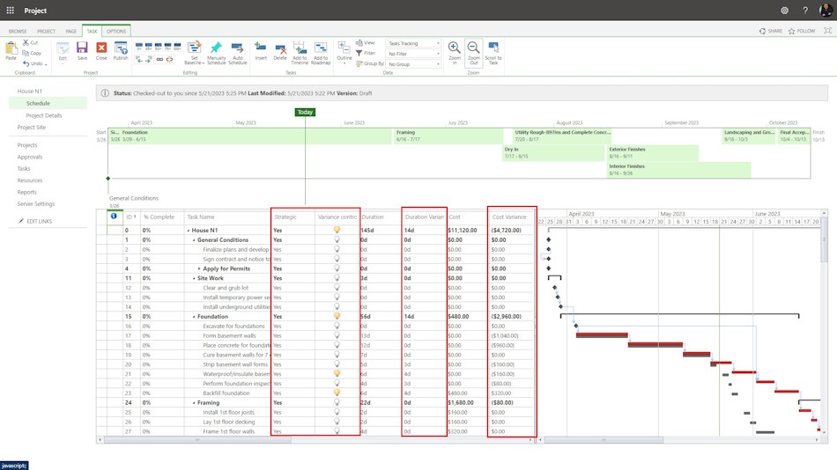
Task: Click the Link Tasks chain icon
Action: (x=159, y=60)
